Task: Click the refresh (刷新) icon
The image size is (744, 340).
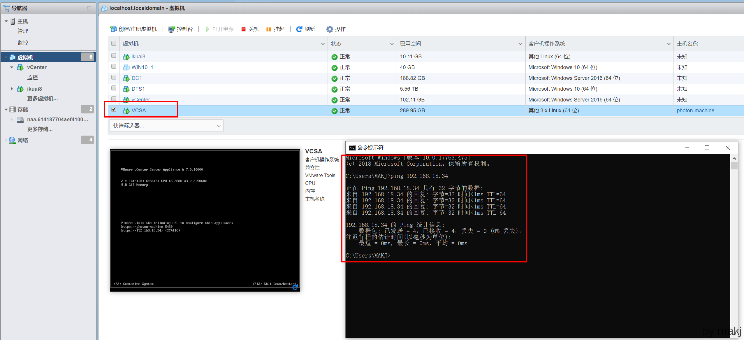Action: pyautogui.click(x=299, y=29)
